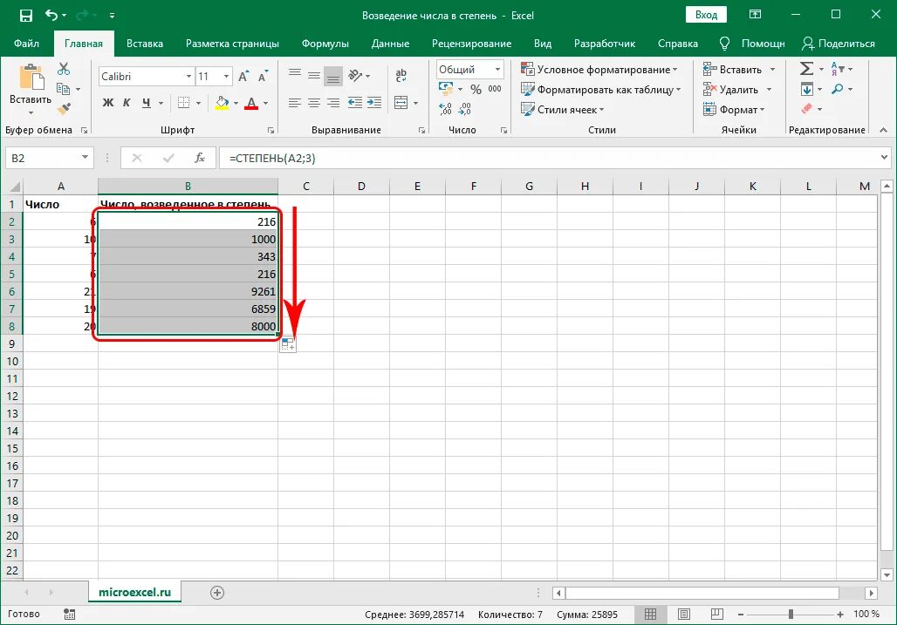The width and height of the screenshot is (897, 625).
Task: Switch to the Формулы tab
Action: point(325,44)
